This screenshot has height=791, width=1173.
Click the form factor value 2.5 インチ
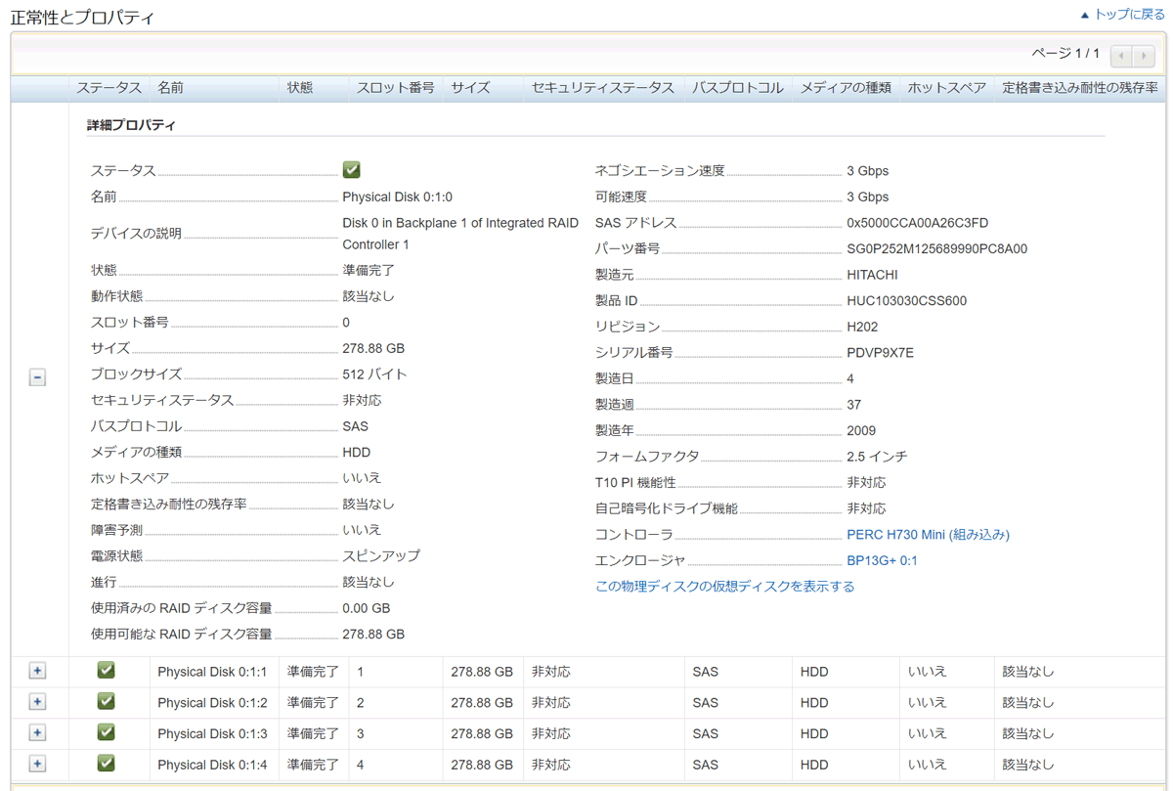[877, 457]
